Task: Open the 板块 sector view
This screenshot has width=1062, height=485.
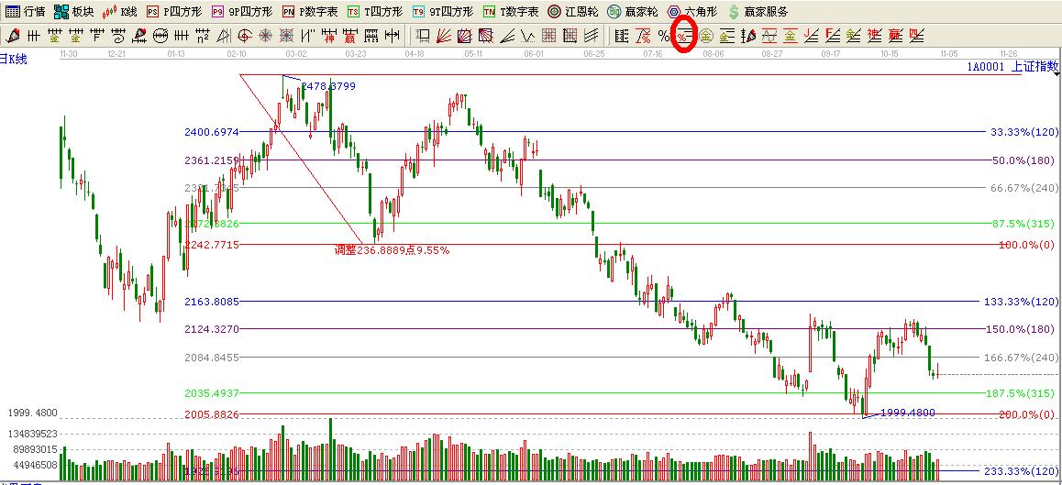Action: pos(74,12)
